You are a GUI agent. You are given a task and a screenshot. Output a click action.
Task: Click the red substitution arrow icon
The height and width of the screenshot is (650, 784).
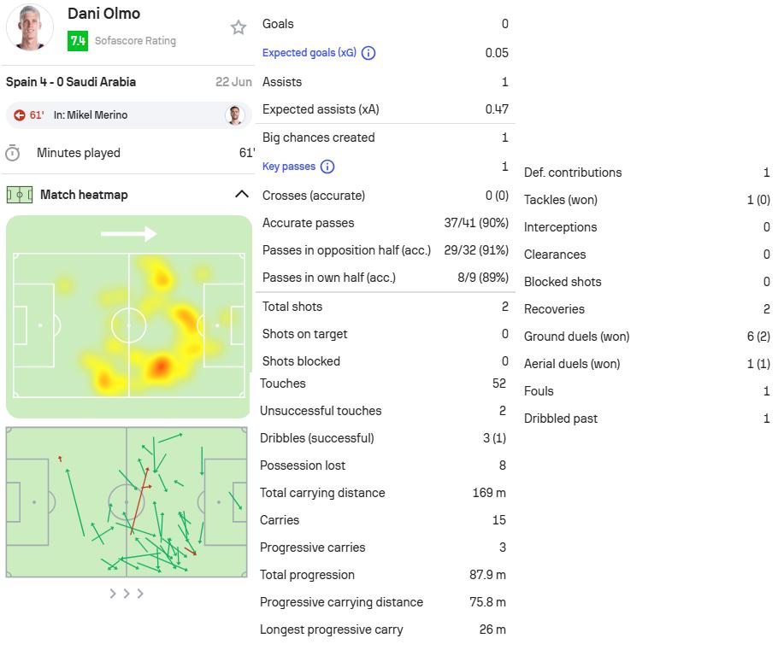(x=20, y=115)
